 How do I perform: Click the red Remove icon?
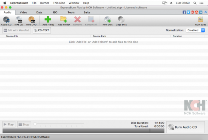[77, 19]
